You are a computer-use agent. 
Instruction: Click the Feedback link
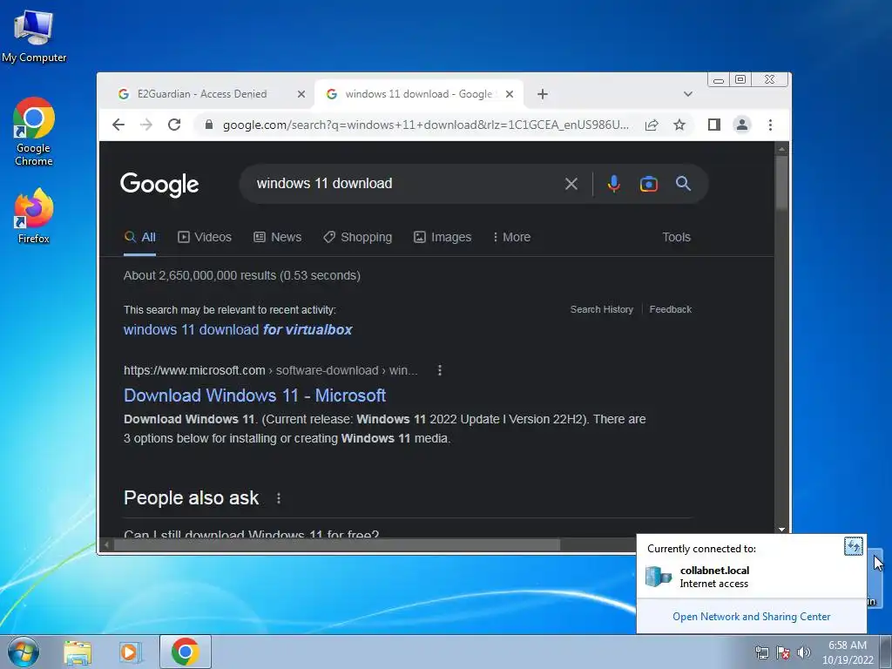671,309
